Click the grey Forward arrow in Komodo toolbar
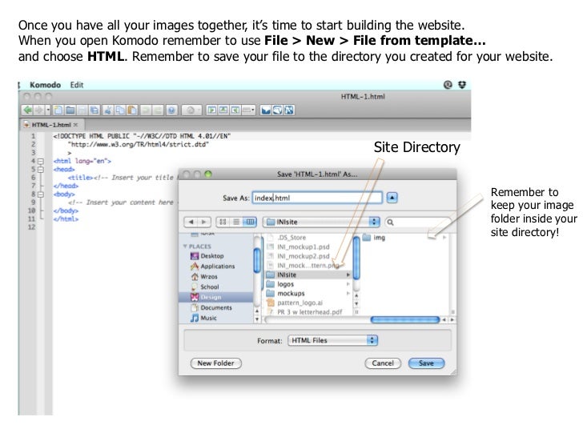Viewport: 583px width, 437px height. pos(38,110)
